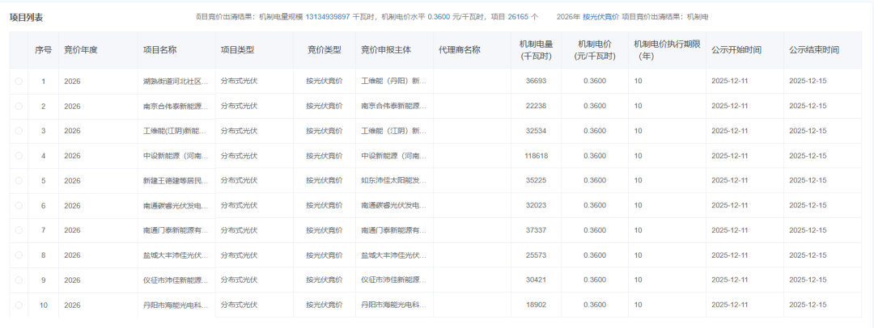Choose the radio button for row 7
Screen dimensions: 874x328
click(x=19, y=230)
